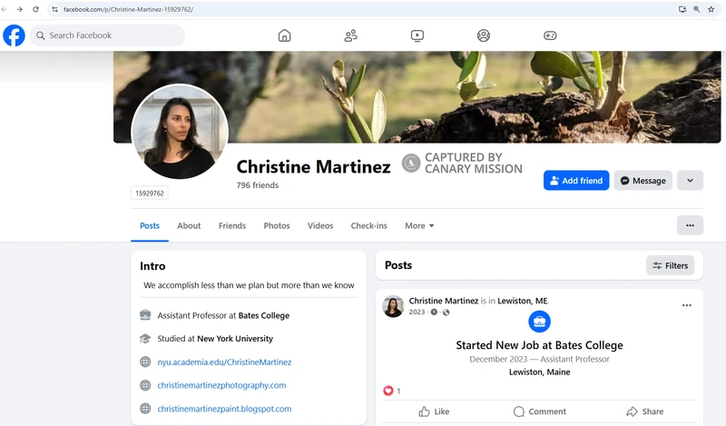Click the browser back arrow
The image size is (726, 426).
tap(5, 9)
